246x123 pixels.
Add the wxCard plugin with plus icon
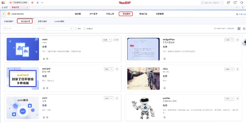pos(117,69)
